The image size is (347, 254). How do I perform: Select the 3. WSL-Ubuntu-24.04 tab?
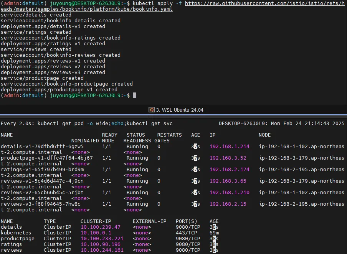(x=176, y=110)
